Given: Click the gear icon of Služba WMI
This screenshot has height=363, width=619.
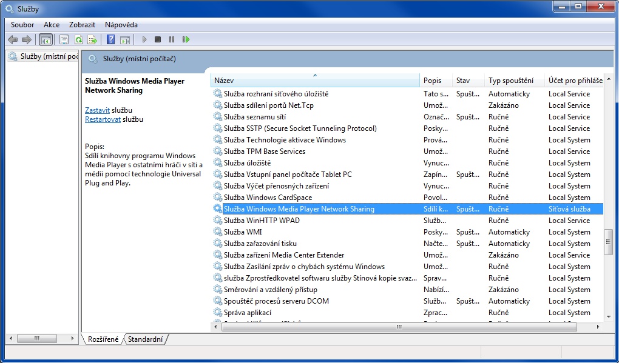Looking at the screenshot, I should click(x=217, y=231).
